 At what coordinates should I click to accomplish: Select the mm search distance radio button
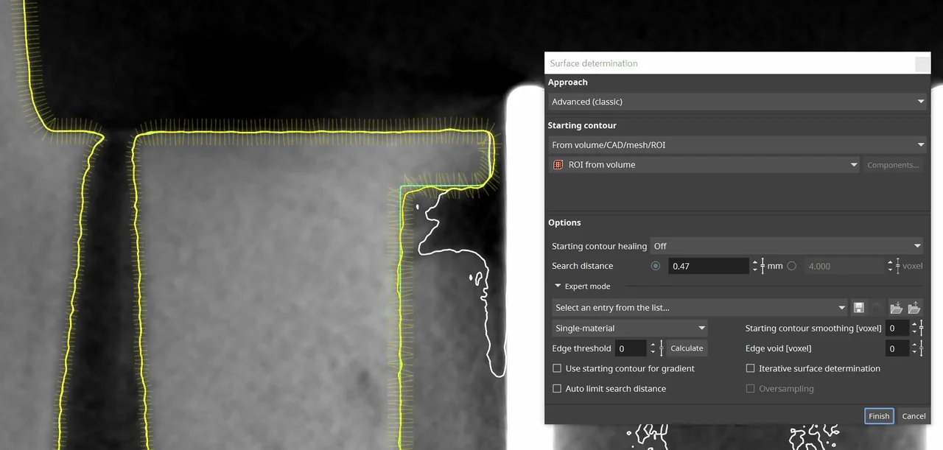[x=656, y=266]
